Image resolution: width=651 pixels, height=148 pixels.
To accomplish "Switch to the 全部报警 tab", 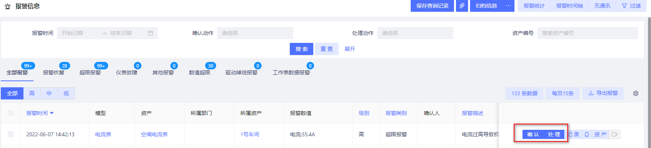I will pyautogui.click(x=17, y=72).
